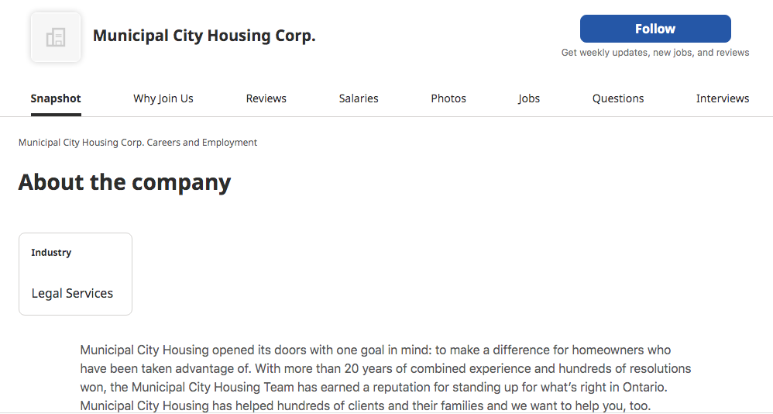View the Photos tab
The image size is (773, 414).
pos(448,98)
